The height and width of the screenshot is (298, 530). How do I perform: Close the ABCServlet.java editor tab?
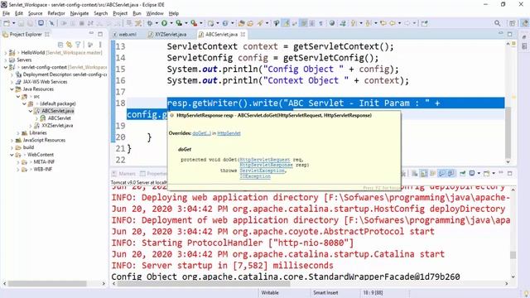pos(243,35)
